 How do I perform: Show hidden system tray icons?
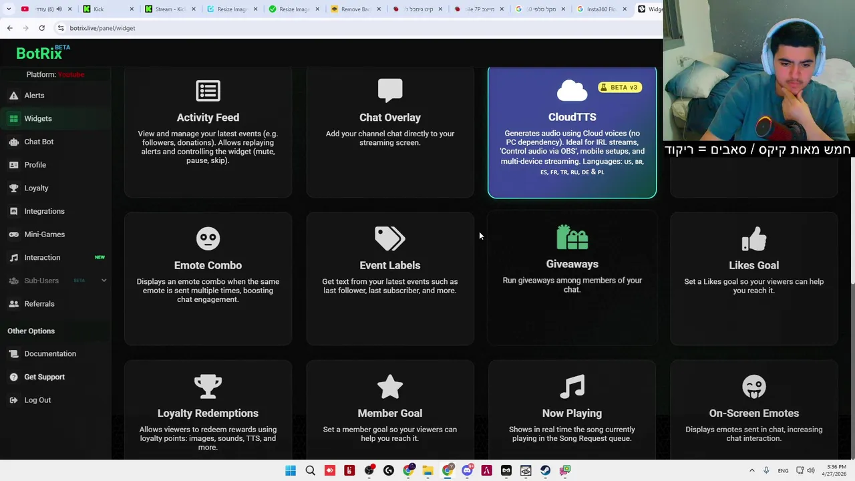[x=751, y=470]
